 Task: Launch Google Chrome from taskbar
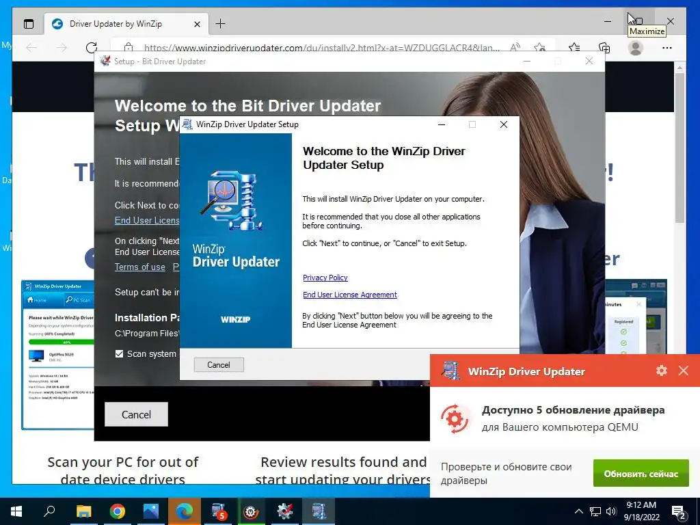pos(118,511)
